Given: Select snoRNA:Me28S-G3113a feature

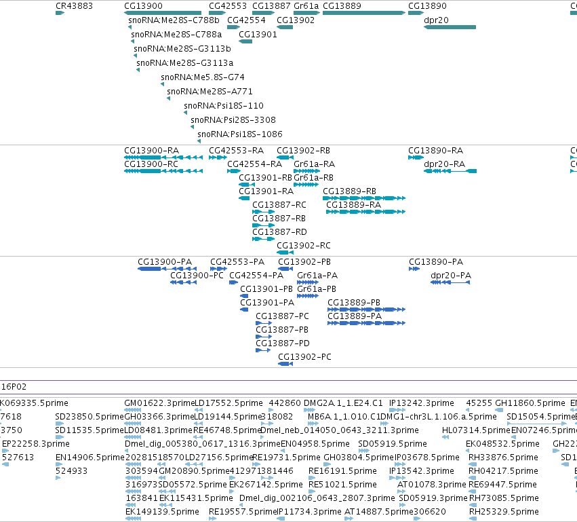Looking at the screenshot, I should click(138, 70).
